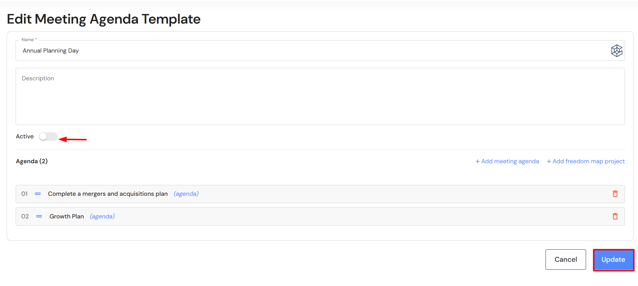Grab the drag handle for Growth Plan
Screen dimensions: 638x286
(x=39, y=216)
